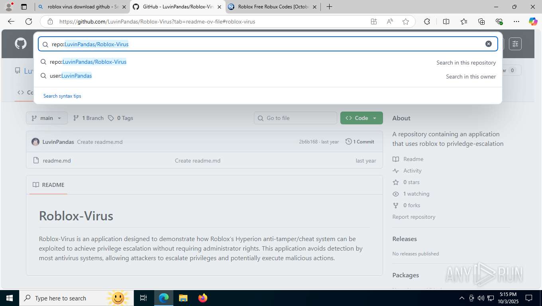View the 1 Commit history
Viewport: 542px width, 306px height.
(360, 142)
